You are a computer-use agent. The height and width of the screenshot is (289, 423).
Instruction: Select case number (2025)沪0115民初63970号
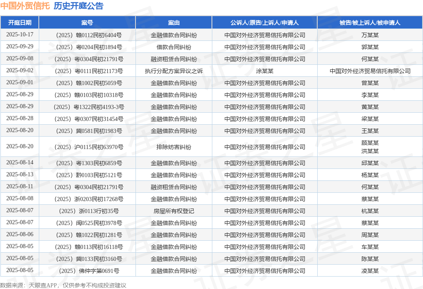(89, 147)
